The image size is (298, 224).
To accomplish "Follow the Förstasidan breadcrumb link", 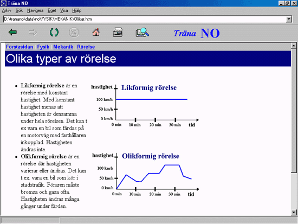I will (20, 47).
